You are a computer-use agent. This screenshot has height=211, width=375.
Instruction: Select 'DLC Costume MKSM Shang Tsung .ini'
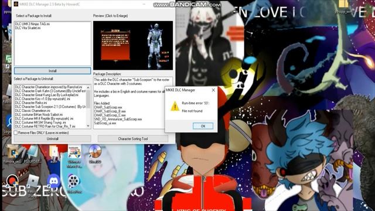pos(40,122)
